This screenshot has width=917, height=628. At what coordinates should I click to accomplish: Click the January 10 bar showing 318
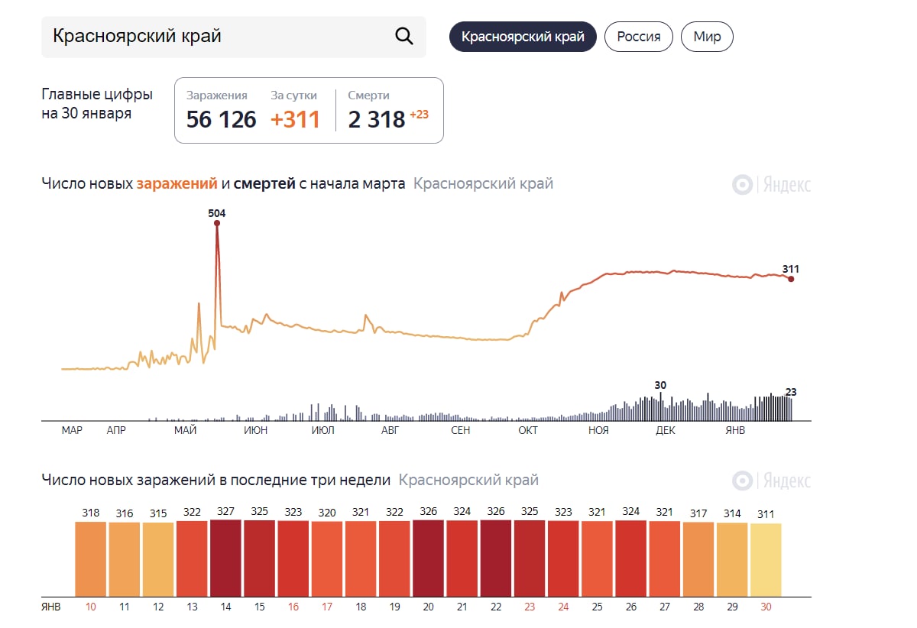click(x=91, y=558)
